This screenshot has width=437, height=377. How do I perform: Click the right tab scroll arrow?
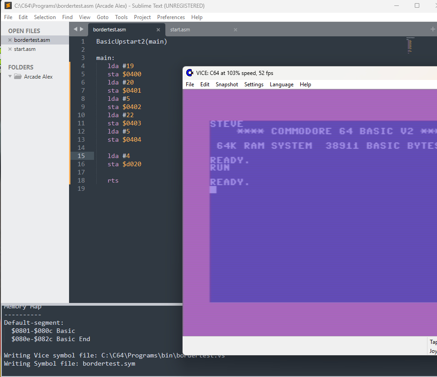[82, 29]
